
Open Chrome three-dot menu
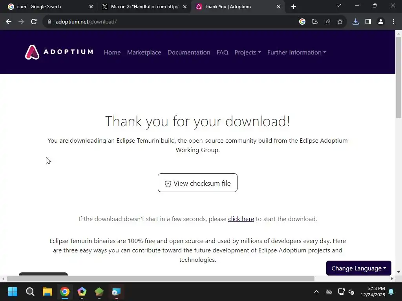tap(393, 22)
